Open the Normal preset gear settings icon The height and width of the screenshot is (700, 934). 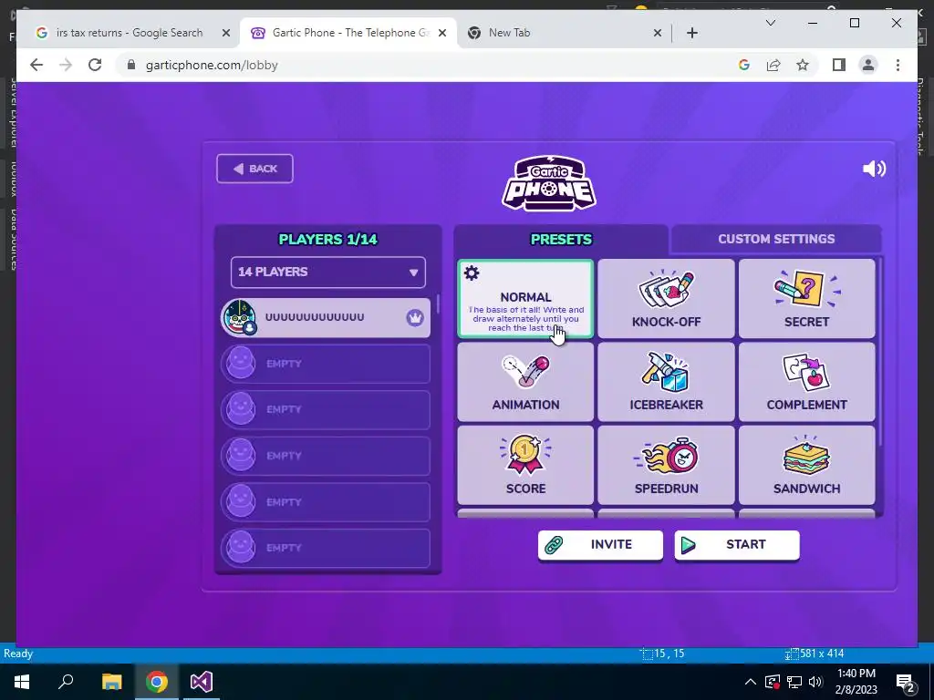click(x=472, y=273)
